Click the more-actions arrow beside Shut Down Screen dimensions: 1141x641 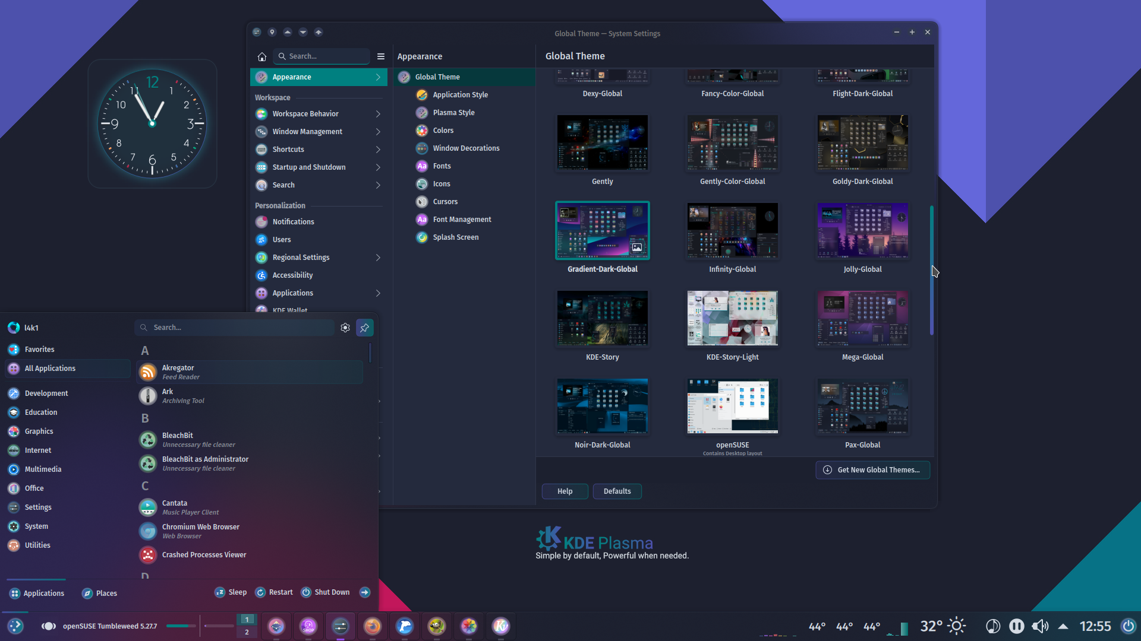coord(365,592)
